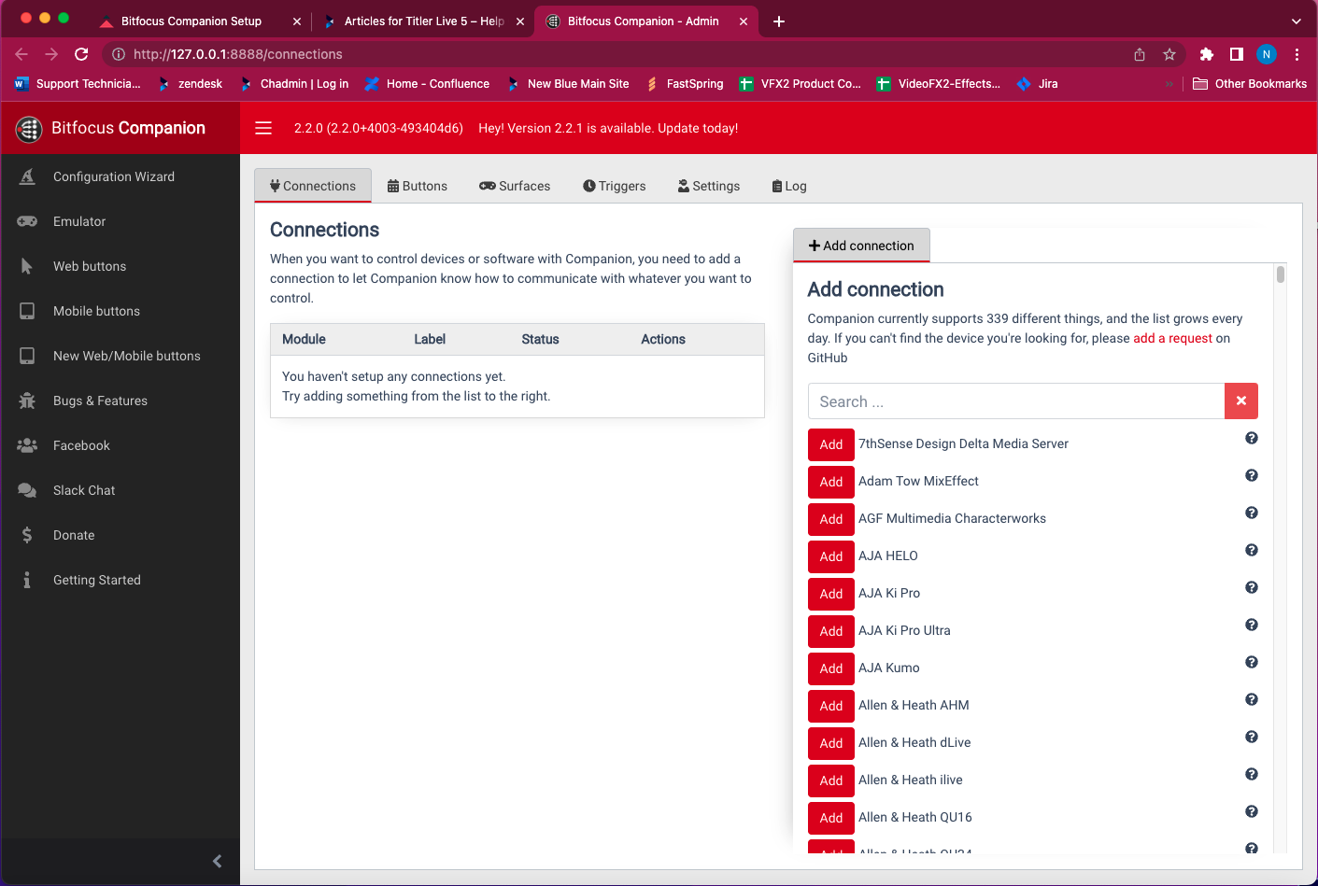1318x886 pixels.
Task: Add the AJA Ki Pro Ultra connection
Action: (830, 631)
